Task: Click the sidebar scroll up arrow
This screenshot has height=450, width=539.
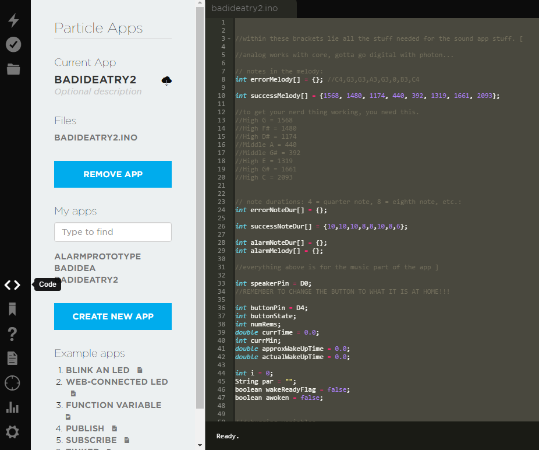Action: 200,3
